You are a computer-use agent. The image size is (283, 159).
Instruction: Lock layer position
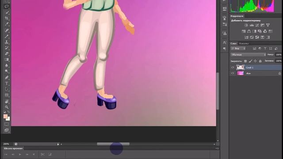[256, 61]
